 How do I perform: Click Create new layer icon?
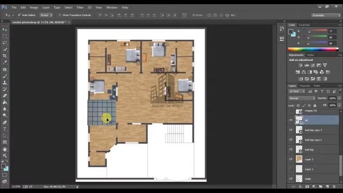click(x=327, y=187)
